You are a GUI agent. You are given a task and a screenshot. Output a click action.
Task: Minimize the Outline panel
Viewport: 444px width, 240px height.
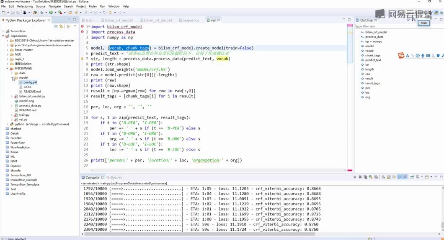click(436, 20)
